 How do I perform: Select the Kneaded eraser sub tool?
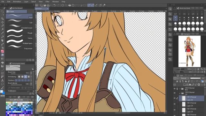click(x=19, y=26)
